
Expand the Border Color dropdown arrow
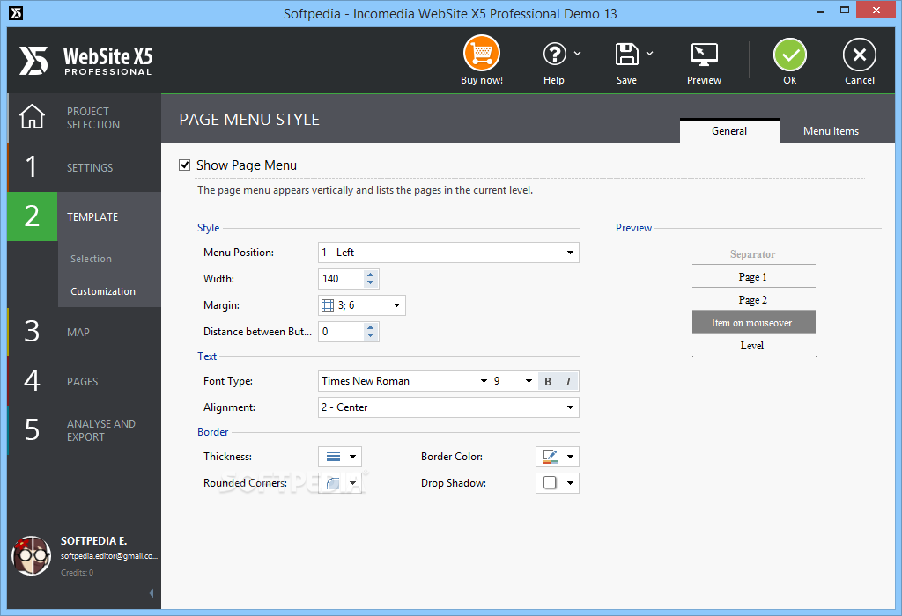(x=570, y=457)
